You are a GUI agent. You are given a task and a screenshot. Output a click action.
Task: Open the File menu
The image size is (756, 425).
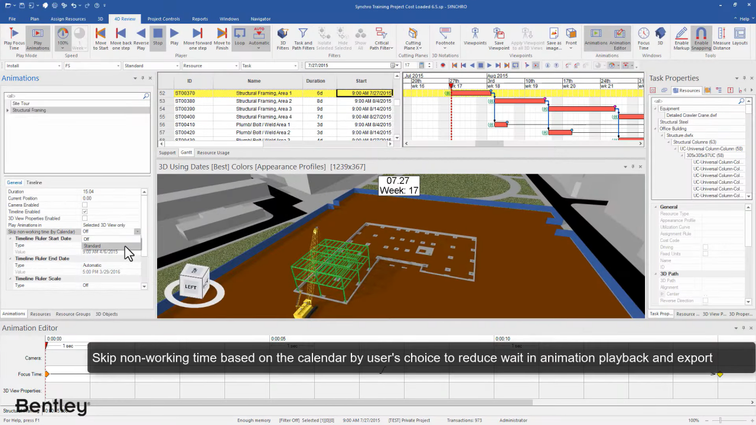[12, 19]
